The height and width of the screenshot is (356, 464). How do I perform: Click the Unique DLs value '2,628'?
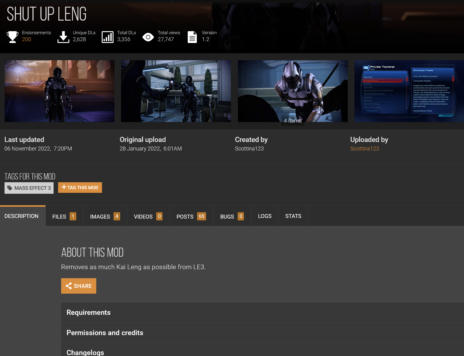click(x=79, y=39)
